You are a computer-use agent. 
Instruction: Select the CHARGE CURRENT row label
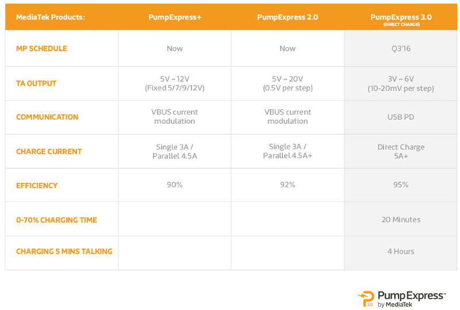pos(49,151)
